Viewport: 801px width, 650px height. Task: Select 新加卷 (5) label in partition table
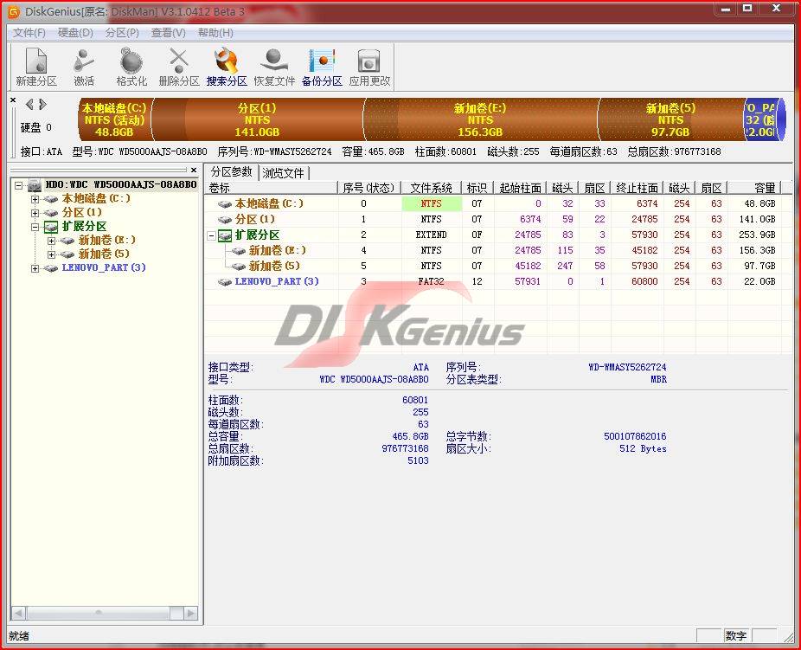tap(274, 266)
